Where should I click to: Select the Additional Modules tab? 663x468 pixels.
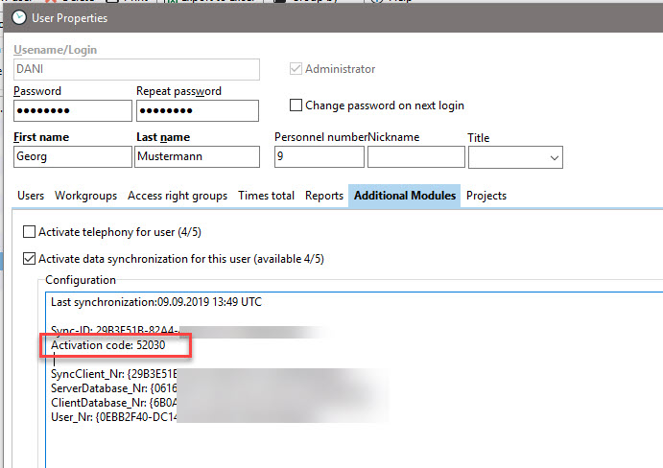pyautogui.click(x=405, y=196)
